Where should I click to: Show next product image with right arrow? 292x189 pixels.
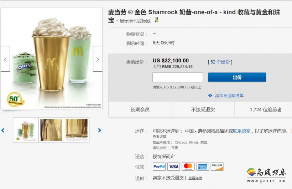tap(98, 59)
